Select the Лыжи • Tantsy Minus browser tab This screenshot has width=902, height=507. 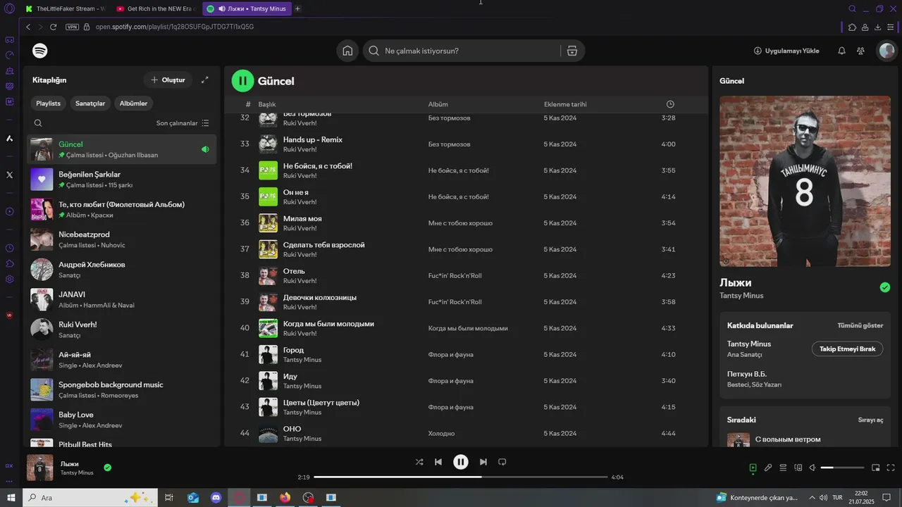(247, 8)
